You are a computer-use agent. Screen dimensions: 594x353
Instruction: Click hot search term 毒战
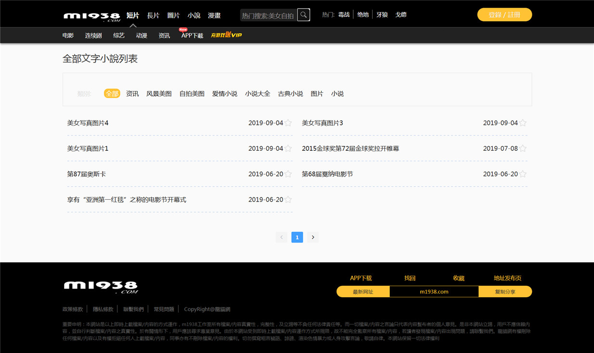click(344, 15)
